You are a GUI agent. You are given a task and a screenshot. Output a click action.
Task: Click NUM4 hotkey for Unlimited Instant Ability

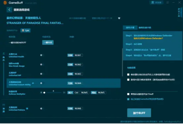78,83
